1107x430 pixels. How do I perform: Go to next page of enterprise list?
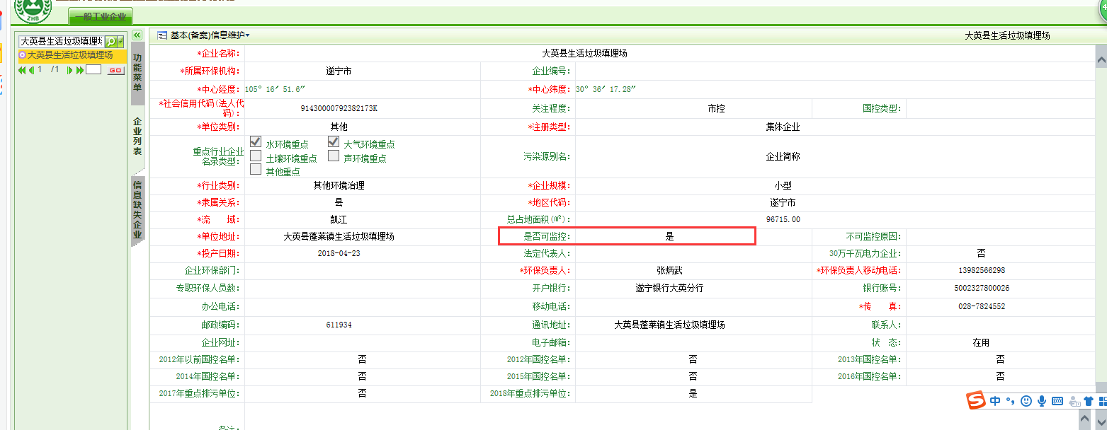(x=70, y=70)
